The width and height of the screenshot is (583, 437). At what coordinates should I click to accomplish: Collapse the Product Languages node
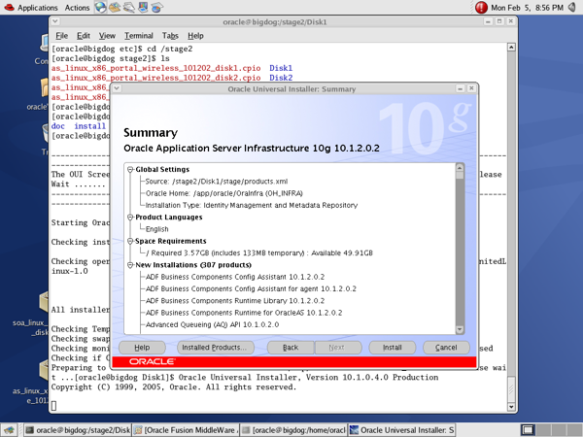[x=130, y=217]
